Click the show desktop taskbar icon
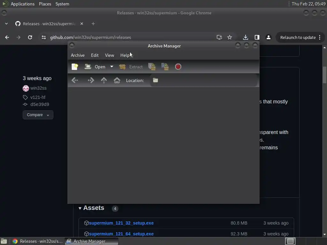The width and height of the screenshot is (327, 245). (4, 241)
